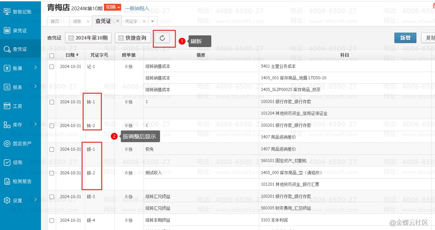The image size is (435, 230).
Task: Tick the select-all header checkbox
Action: [52, 55]
